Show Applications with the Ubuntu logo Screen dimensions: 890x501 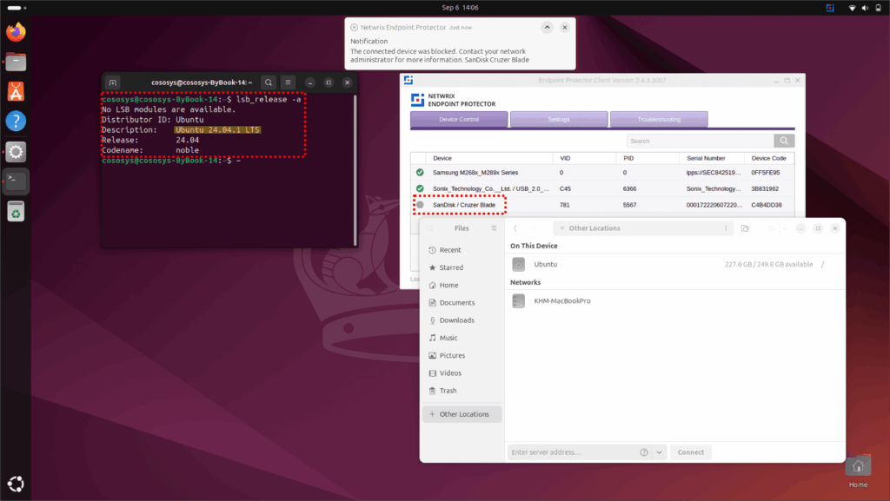(x=16, y=484)
